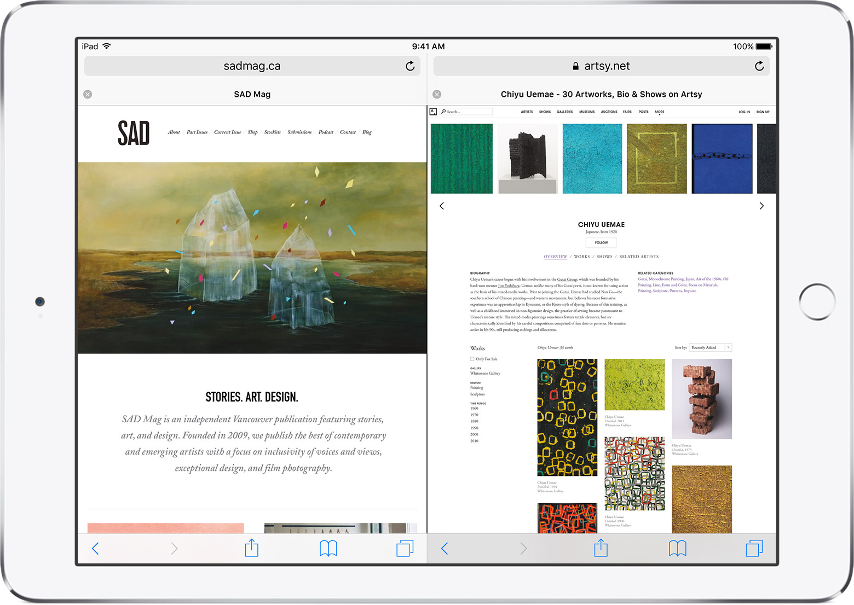Select the blue artwork thumbnail in carousel

coord(722,159)
